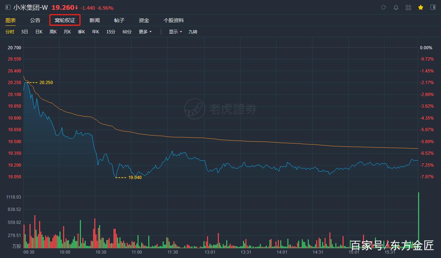Viewport: 441px width, 258px height.
Task: Select the 15分 chart period
Action: [x=111, y=32]
